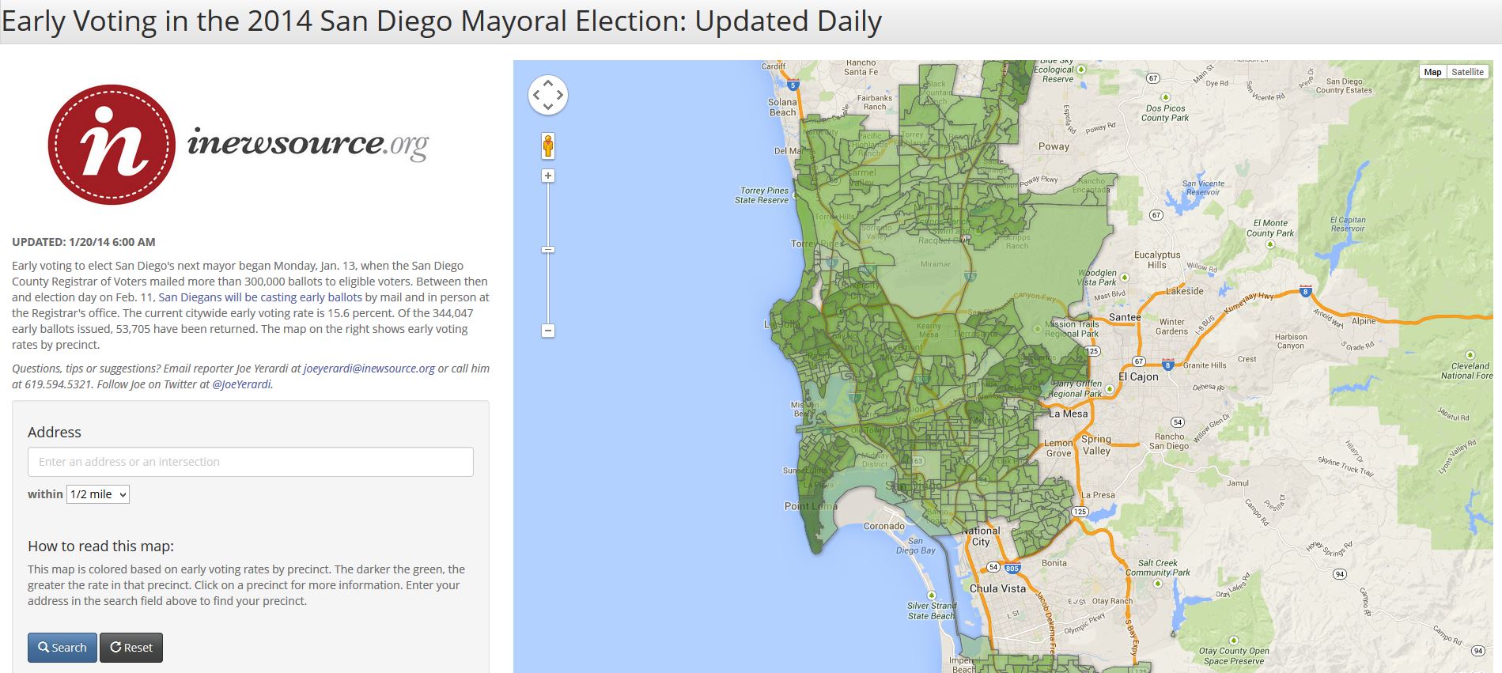Open 'San Diegans will be casting early ballots' link
This screenshot has width=1502, height=673.
260,297
